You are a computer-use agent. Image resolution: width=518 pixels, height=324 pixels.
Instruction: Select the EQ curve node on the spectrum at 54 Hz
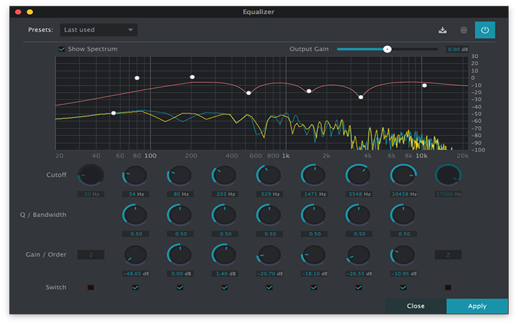114,113
